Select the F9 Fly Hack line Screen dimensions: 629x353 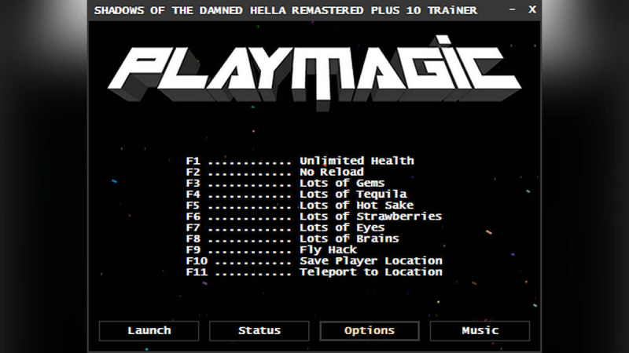tap(271, 249)
